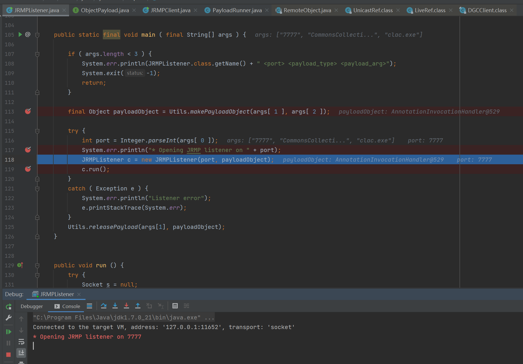This screenshot has width=523, height=364.
Task: Close the LiveRef.class editor tab
Action: (451, 10)
